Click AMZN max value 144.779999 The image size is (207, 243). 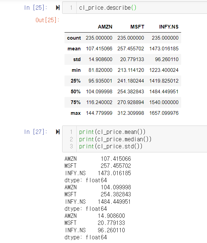pyautogui.click(x=99, y=113)
